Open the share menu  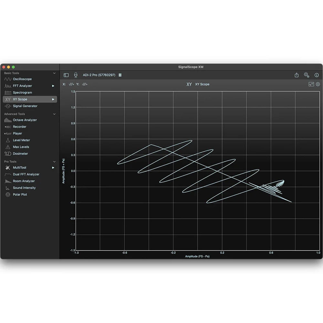pos(297,74)
